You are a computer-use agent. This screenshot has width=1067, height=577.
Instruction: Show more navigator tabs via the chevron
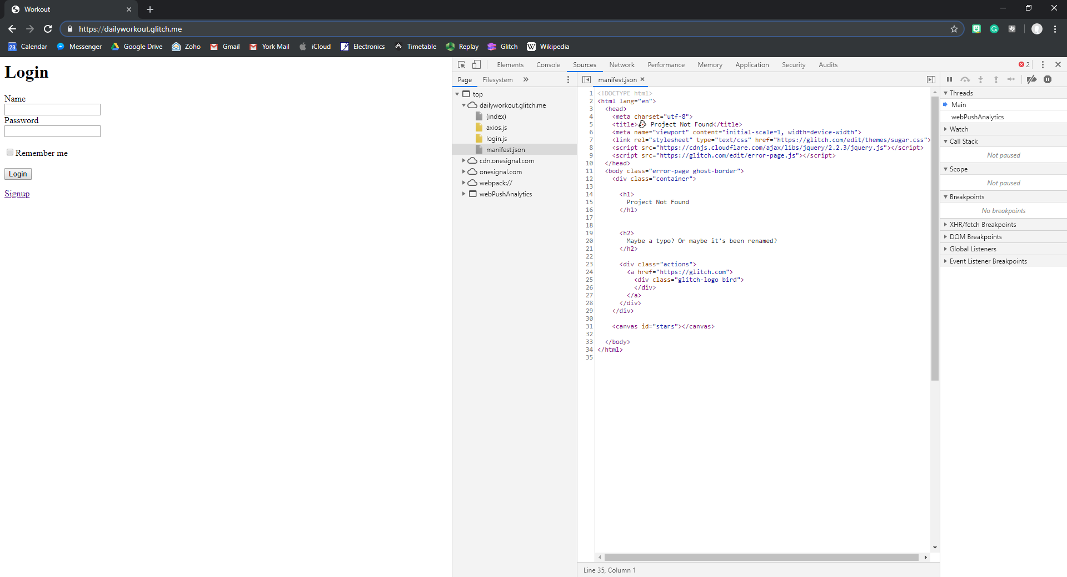tap(526, 80)
